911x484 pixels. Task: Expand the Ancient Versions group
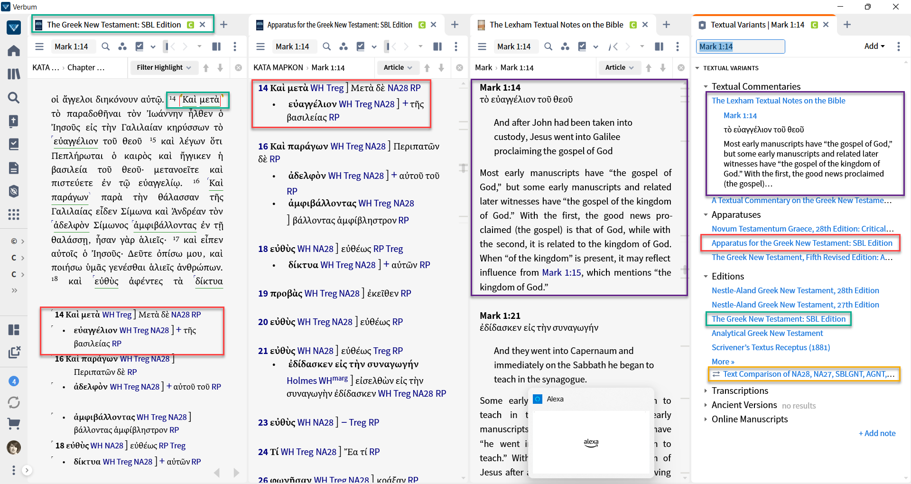click(x=706, y=405)
